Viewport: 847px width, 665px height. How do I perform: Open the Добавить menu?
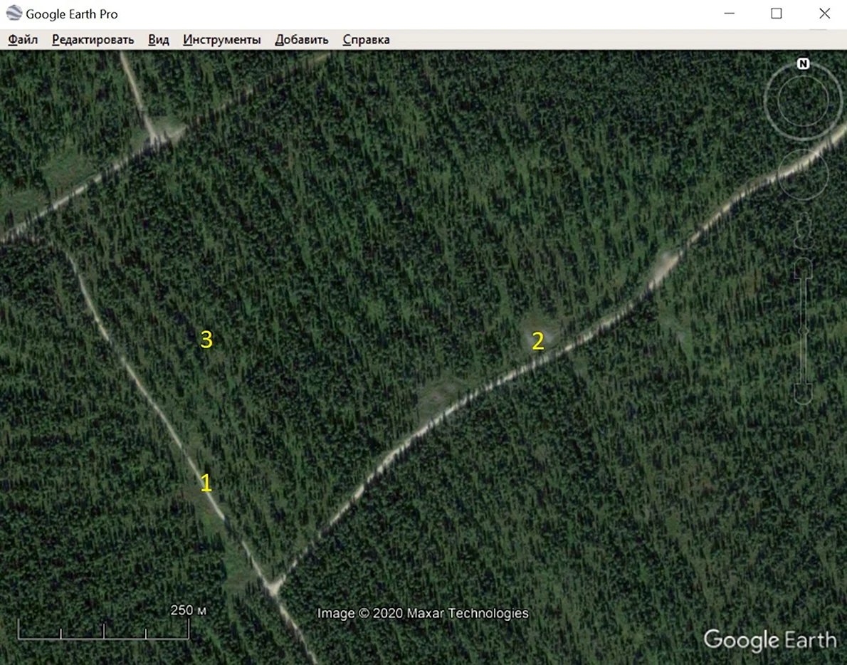(x=301, y=39)
